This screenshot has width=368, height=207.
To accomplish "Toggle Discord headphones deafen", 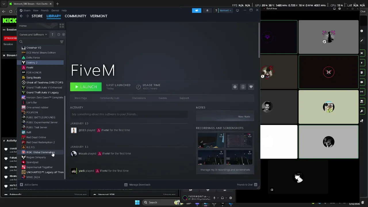I will click(222, 198).
